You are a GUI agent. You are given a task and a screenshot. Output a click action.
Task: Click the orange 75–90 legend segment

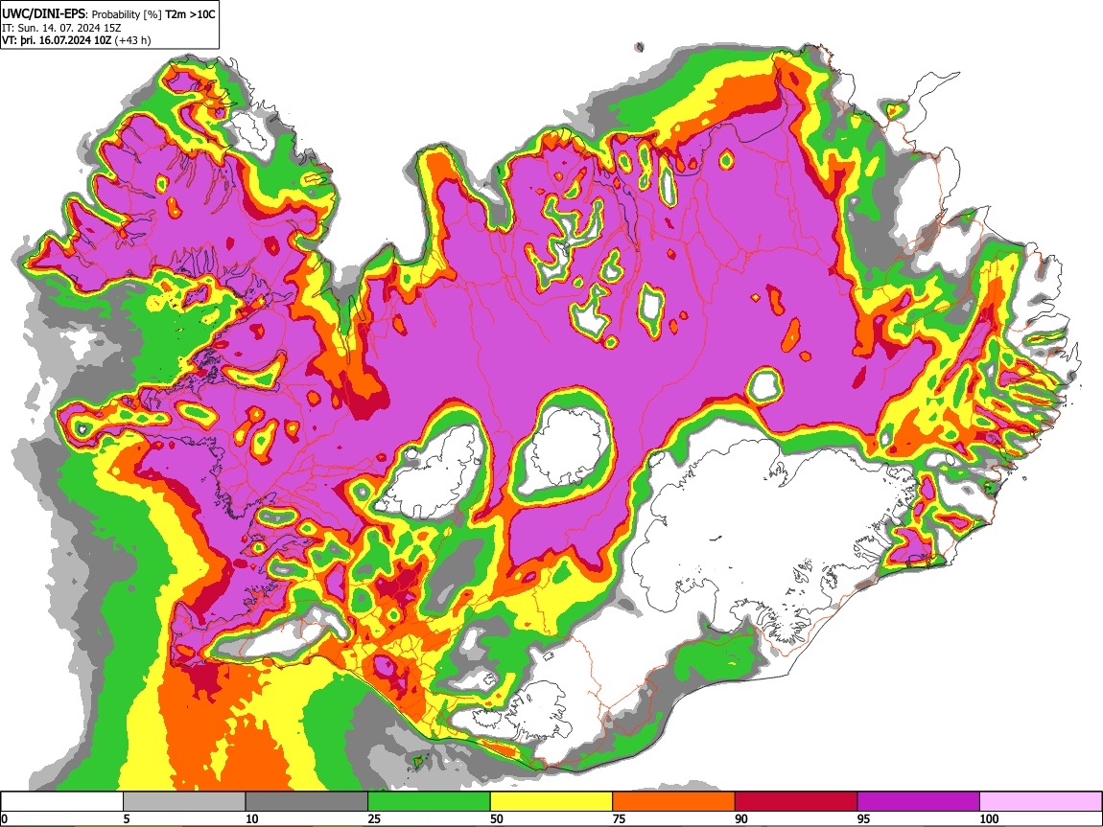click(674, 802)
